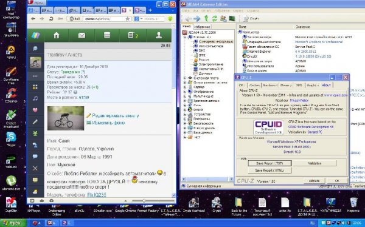Refresh AIDA64 with the green circular arrows
Viewport: 365px width, 227px height.
point(215,19)
